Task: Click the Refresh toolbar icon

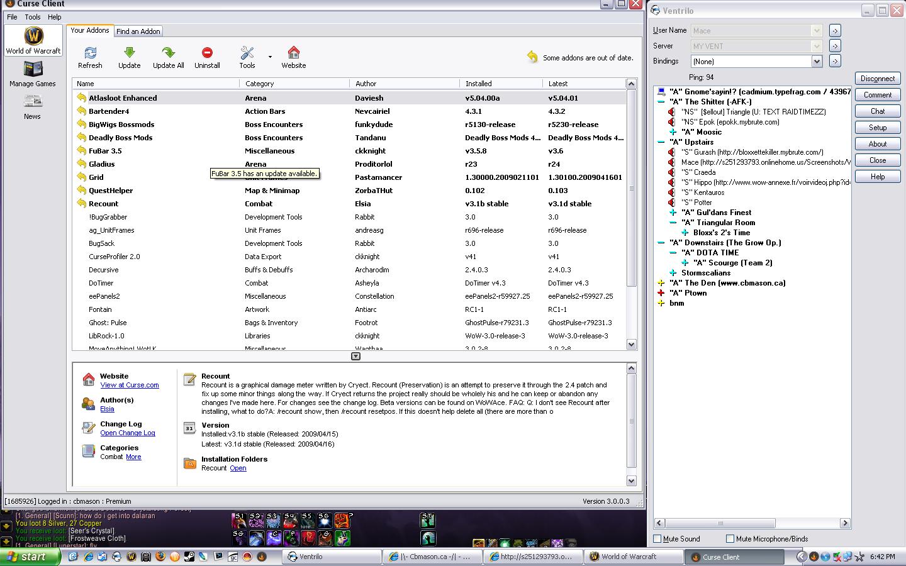Action: [x=90, y=53]
